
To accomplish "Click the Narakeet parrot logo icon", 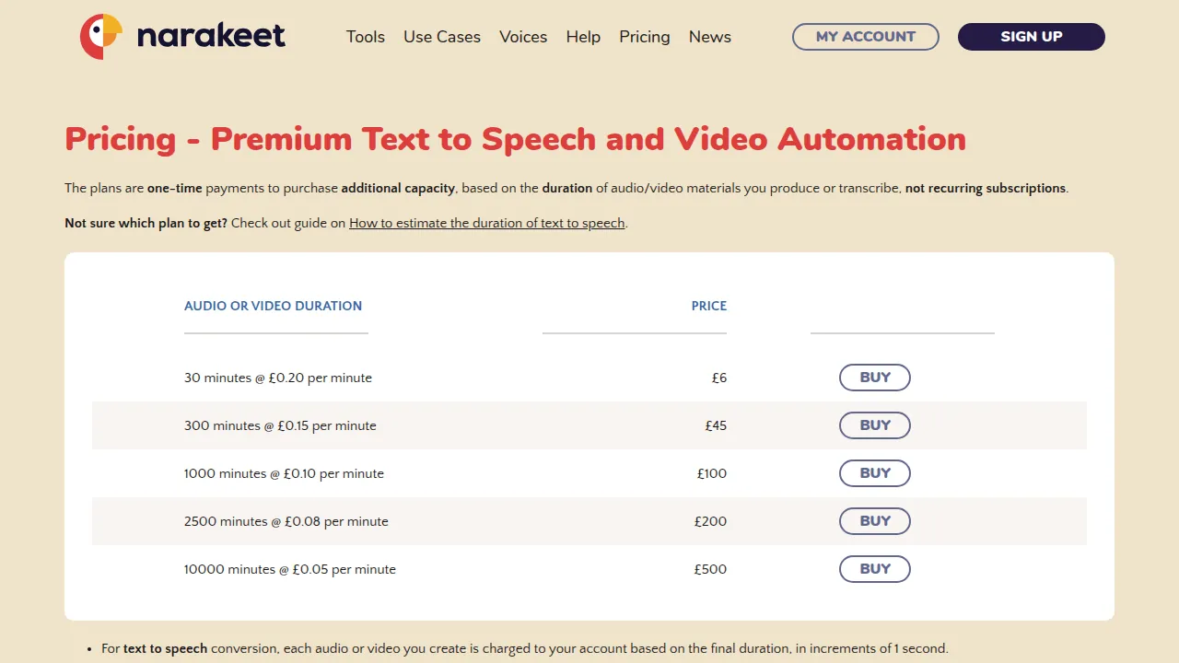I will pyautogui.click(x=101, y=37).
